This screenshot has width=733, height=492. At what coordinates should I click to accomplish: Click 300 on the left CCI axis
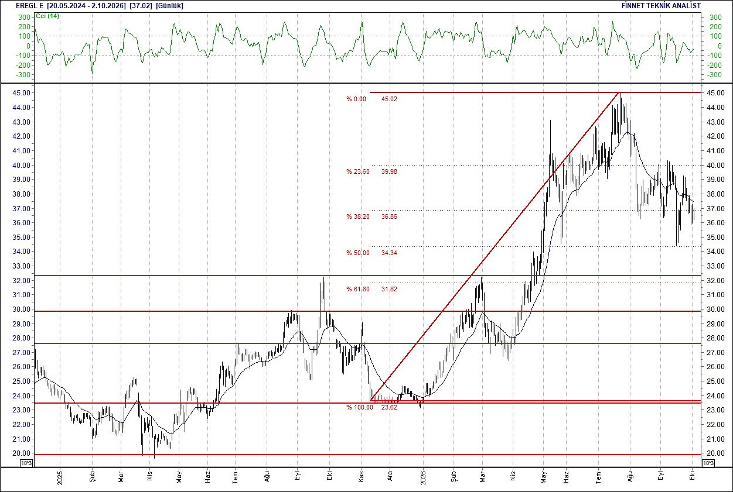24,18
